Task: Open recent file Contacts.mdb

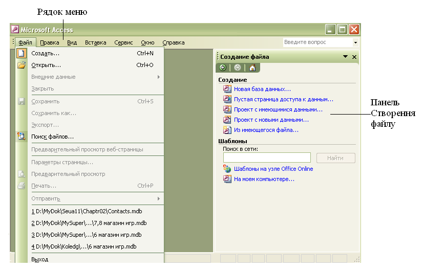Action: [x=90, y=211]
